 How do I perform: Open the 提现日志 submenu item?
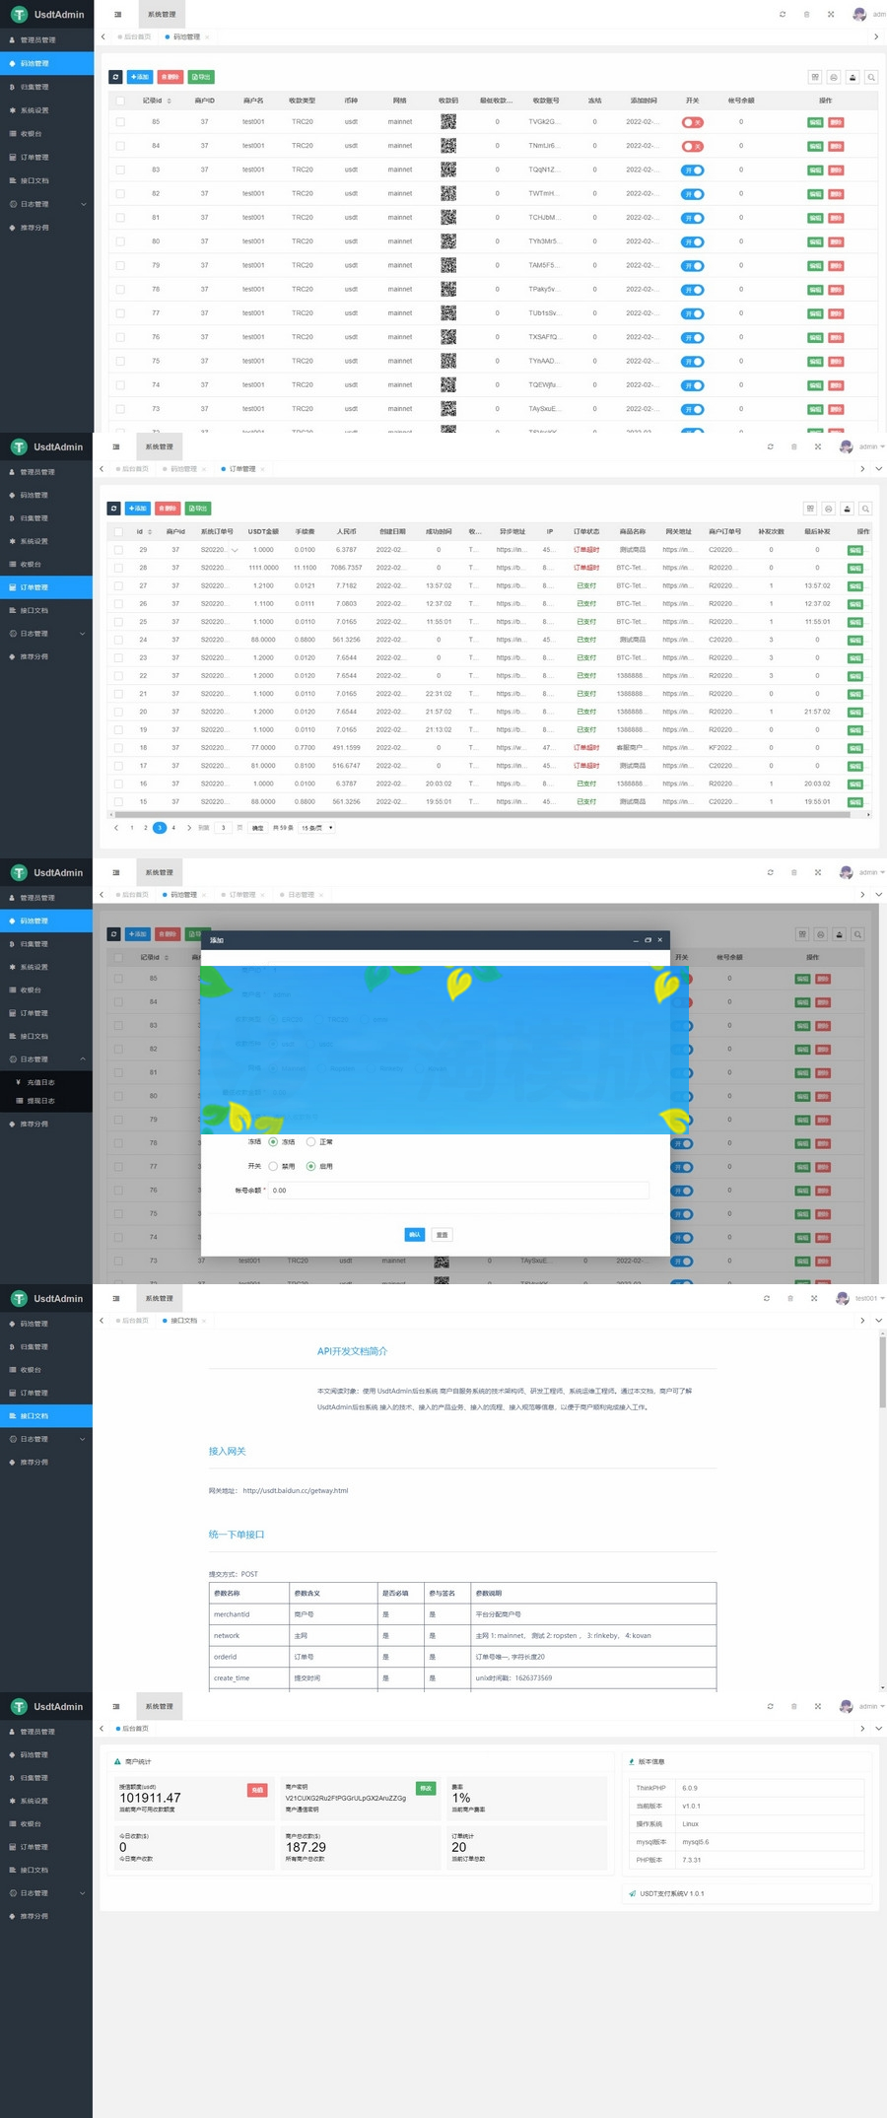[40, 1101]
